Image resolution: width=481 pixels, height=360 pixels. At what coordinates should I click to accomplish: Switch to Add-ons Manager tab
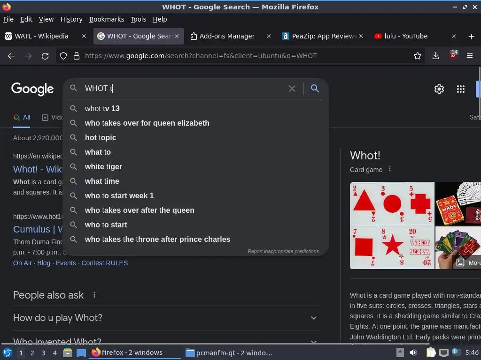point(227,36)
